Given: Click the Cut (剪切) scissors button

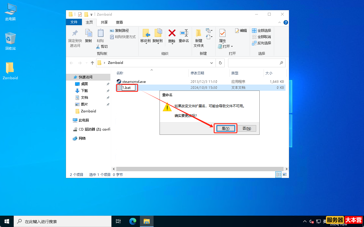Looking at the screenshot, I should (x=102, y=46).
